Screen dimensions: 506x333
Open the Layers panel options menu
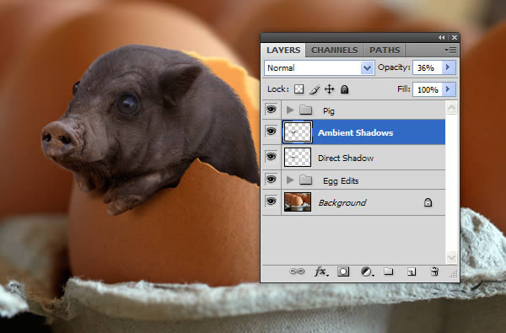(x=451, y=50)
